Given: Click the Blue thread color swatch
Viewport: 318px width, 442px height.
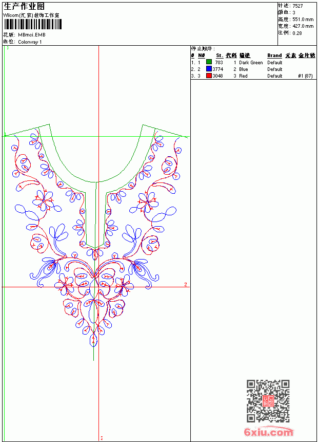Looking at the screenshot, I should 209,69.
